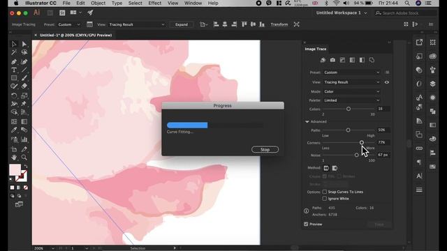The height and width of the screenshot is (251, 447).
Task: Apply the Black and White preset icon
Action: 362,60
